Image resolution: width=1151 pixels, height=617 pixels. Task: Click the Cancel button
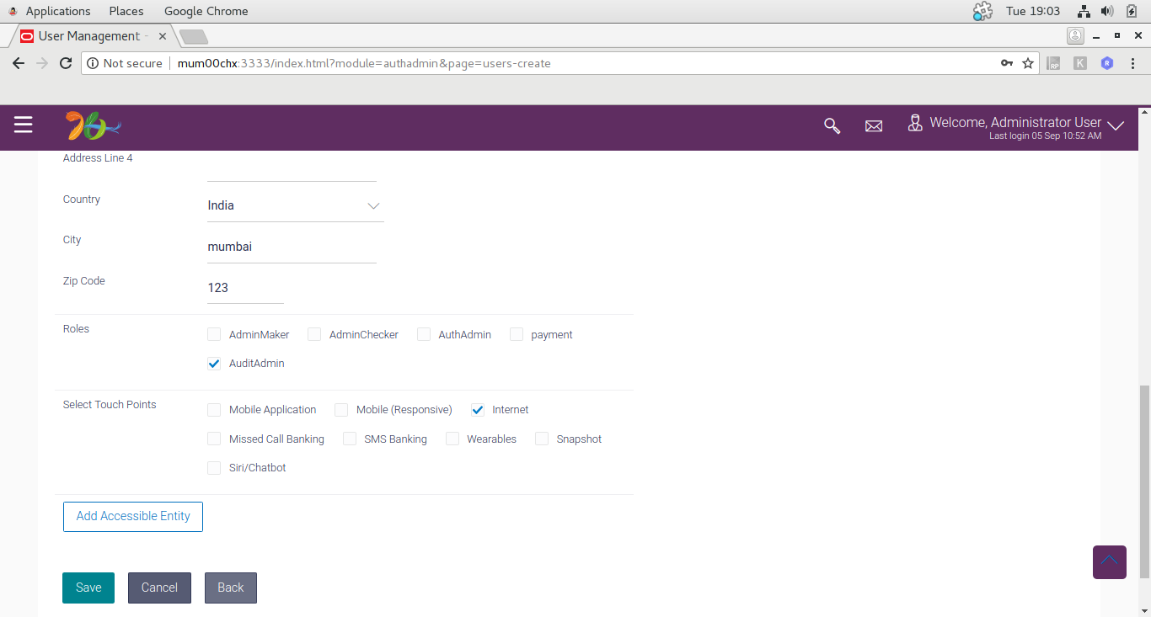pyautogui.click(x=159, y=588)
